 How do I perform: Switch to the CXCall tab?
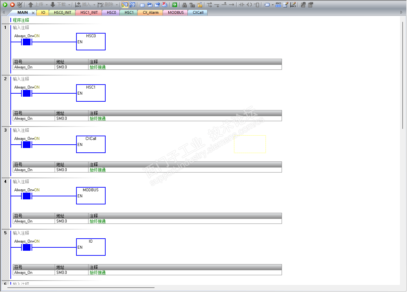point(198,12)
